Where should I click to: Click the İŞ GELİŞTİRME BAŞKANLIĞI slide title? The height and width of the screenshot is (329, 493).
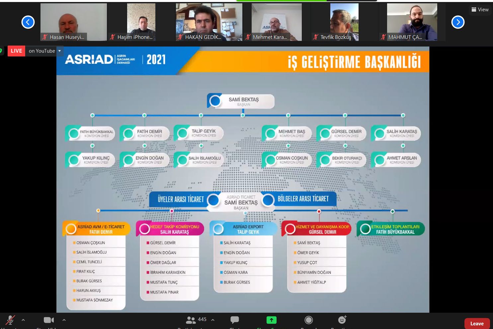click(354, 62)
